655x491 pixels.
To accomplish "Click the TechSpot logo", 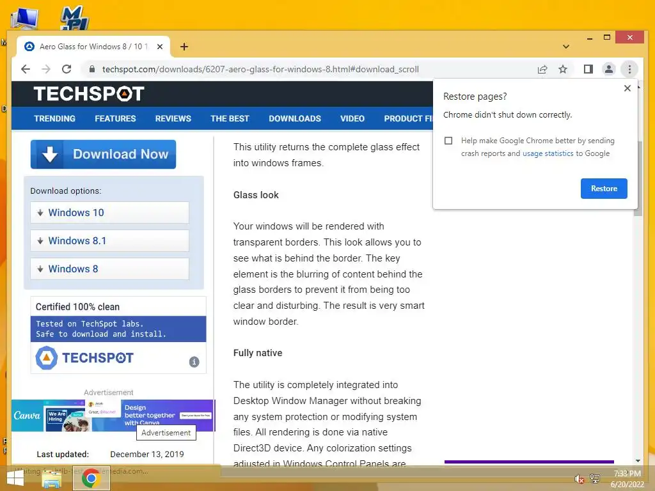I will (x=89, y=93).
